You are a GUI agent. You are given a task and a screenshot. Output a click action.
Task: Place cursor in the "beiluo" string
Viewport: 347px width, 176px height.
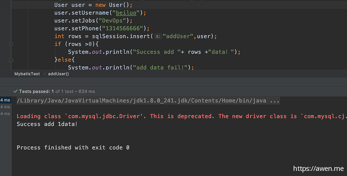click(126, 13)
